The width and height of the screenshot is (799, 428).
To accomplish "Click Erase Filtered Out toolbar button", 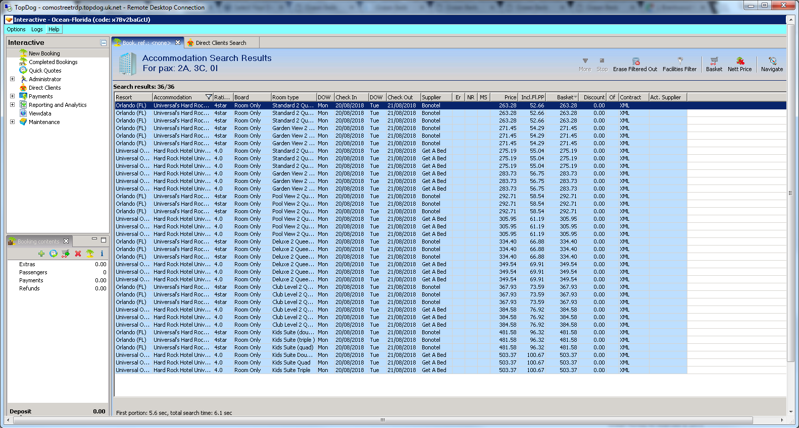I will click(x=635, y=65).
